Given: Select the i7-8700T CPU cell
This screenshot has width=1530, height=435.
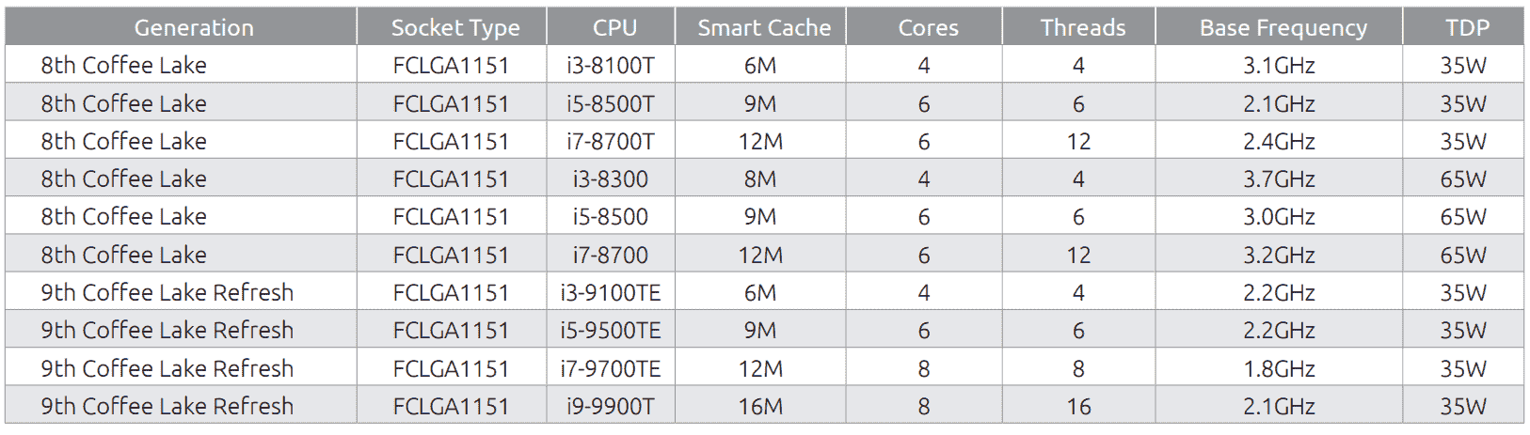Looking at the screenshot, I should 611,141.
